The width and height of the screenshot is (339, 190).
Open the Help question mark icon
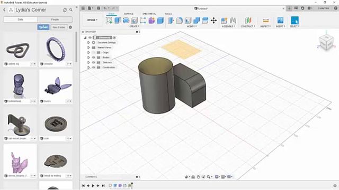point(335,8)
